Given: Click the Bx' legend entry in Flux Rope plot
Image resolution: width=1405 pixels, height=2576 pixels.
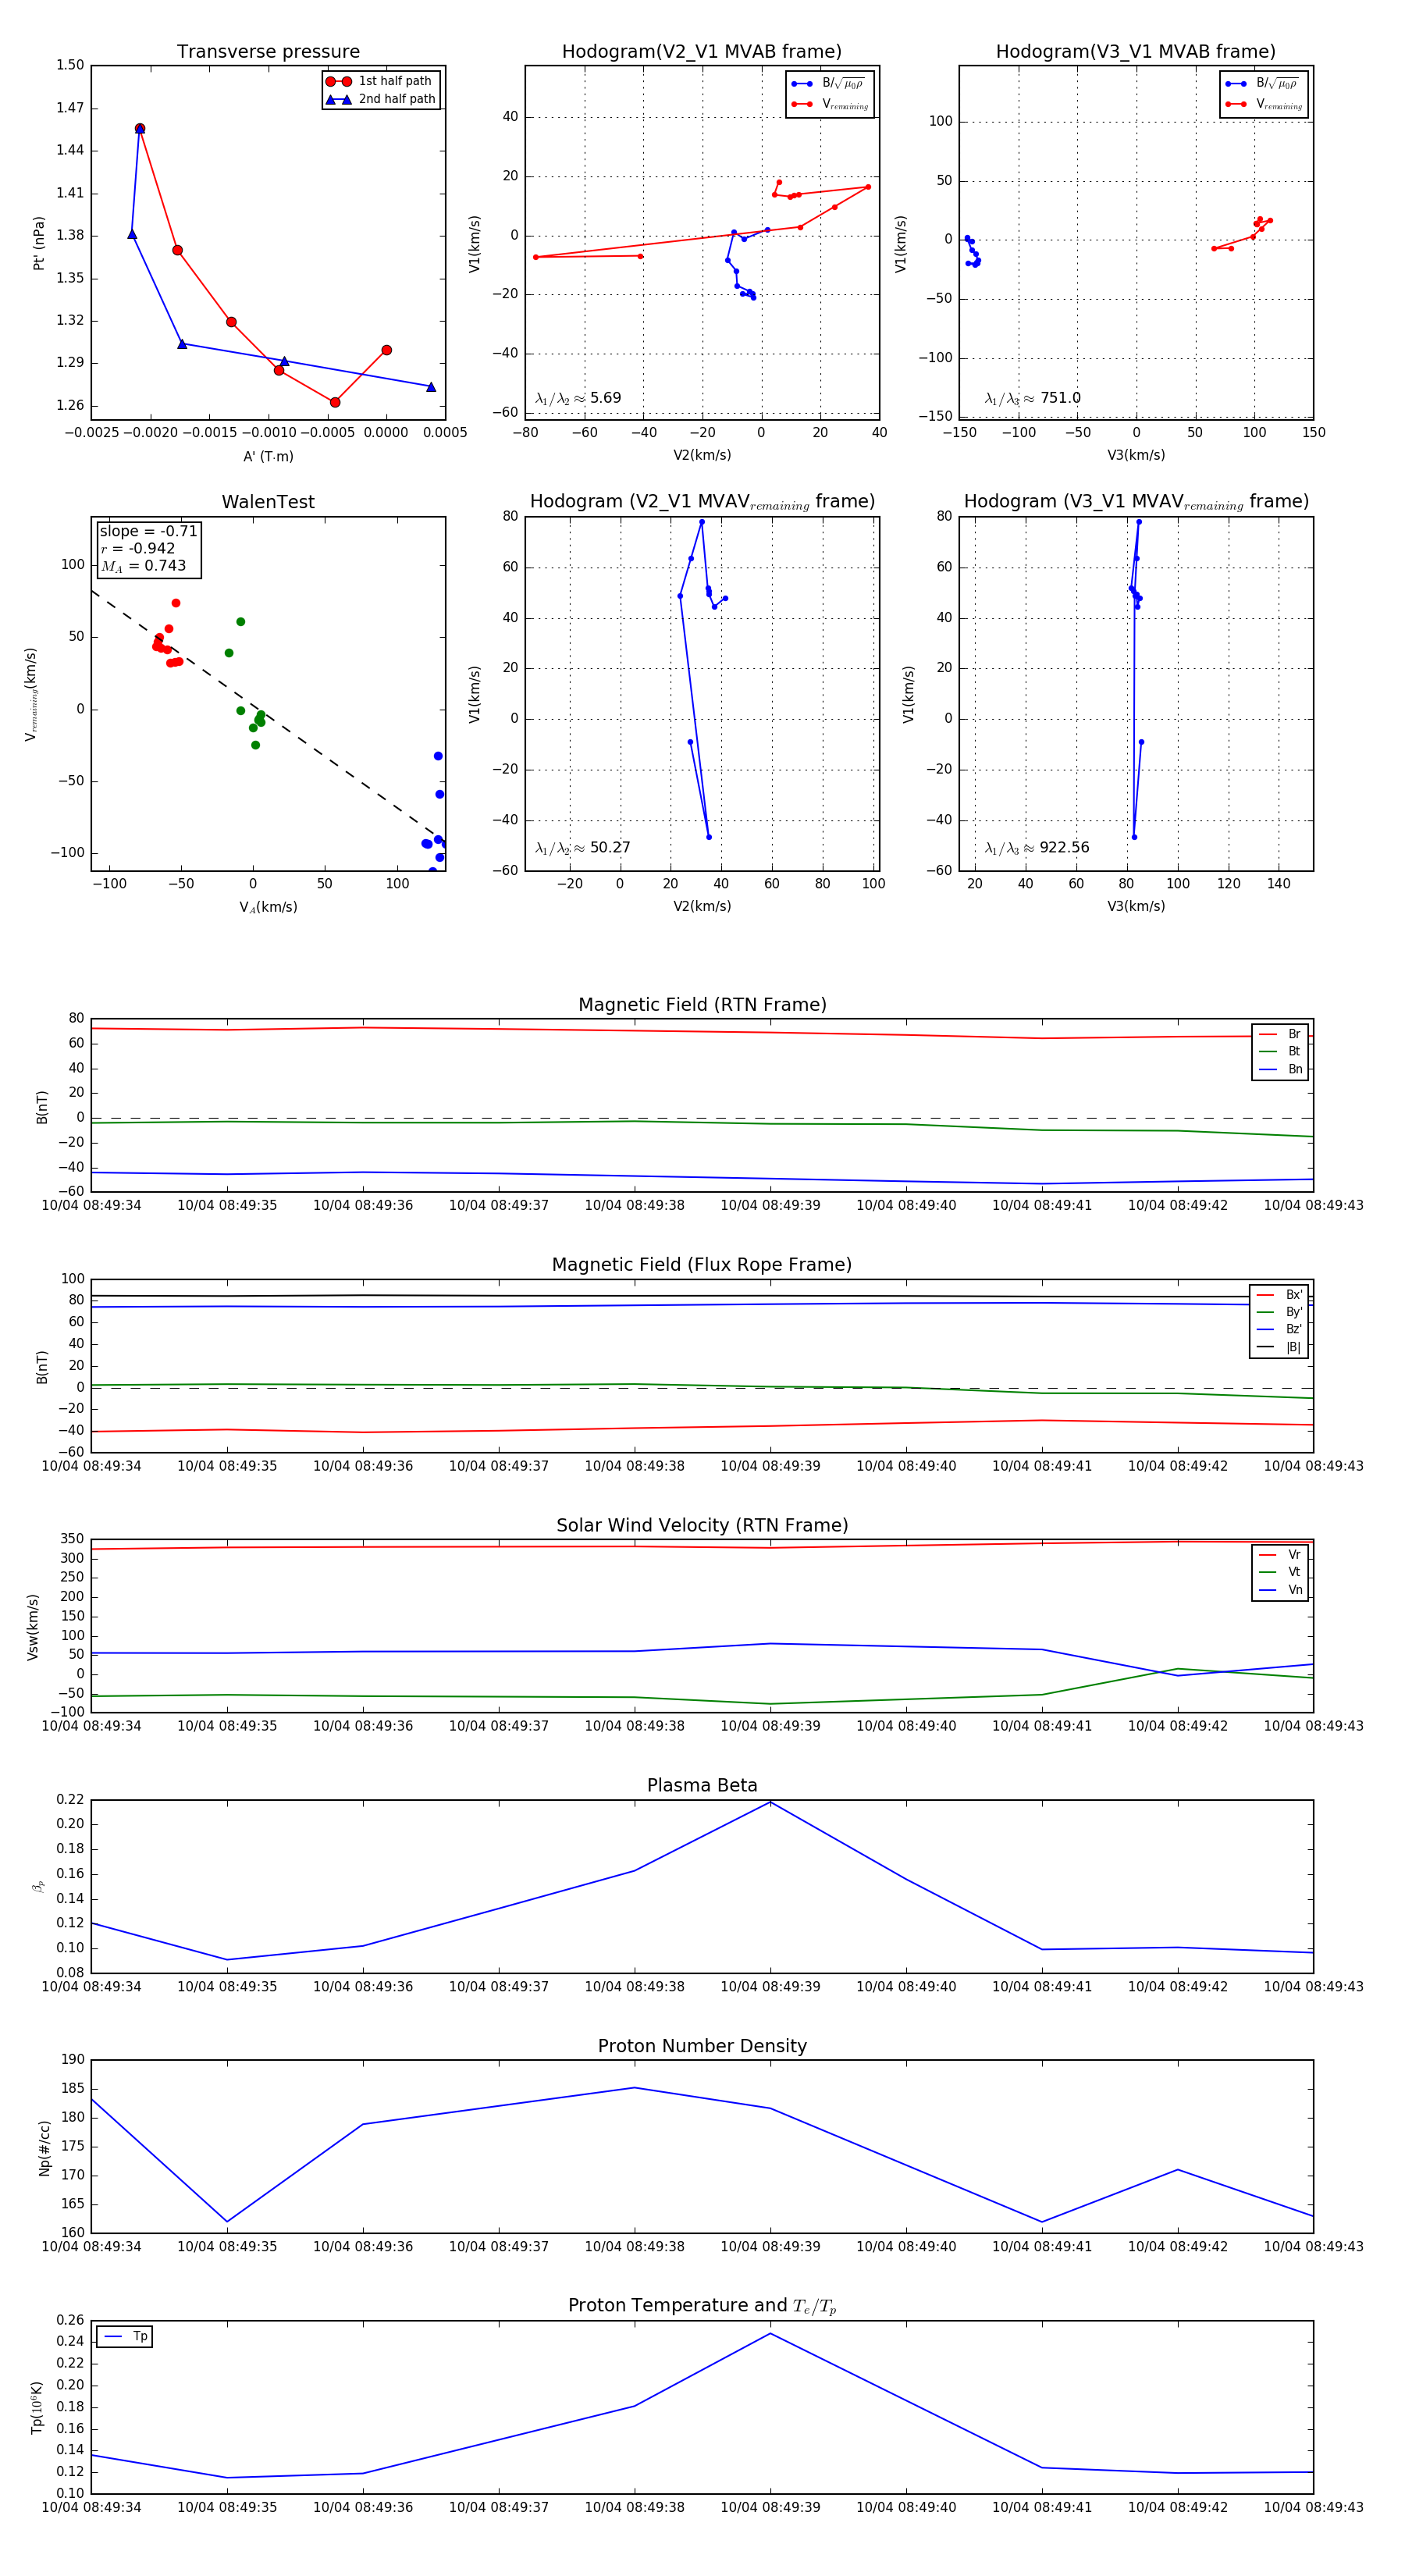Looking at the screenshot, I should pyautogui.click(x=1279, y=1295).
